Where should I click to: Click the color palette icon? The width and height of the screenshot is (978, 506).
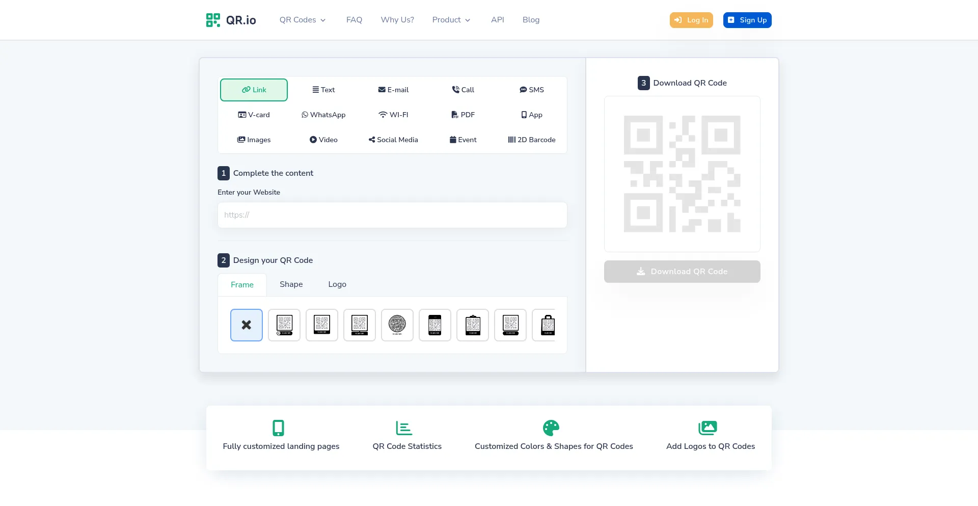click(x=551, y=428)
